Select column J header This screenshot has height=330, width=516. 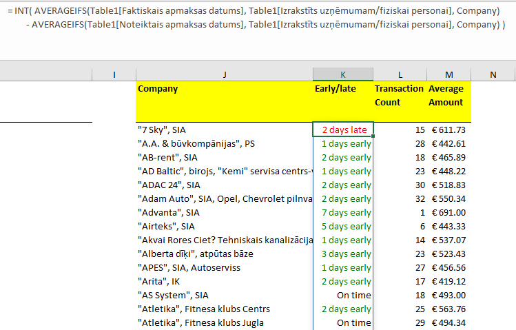coord(225,74)
